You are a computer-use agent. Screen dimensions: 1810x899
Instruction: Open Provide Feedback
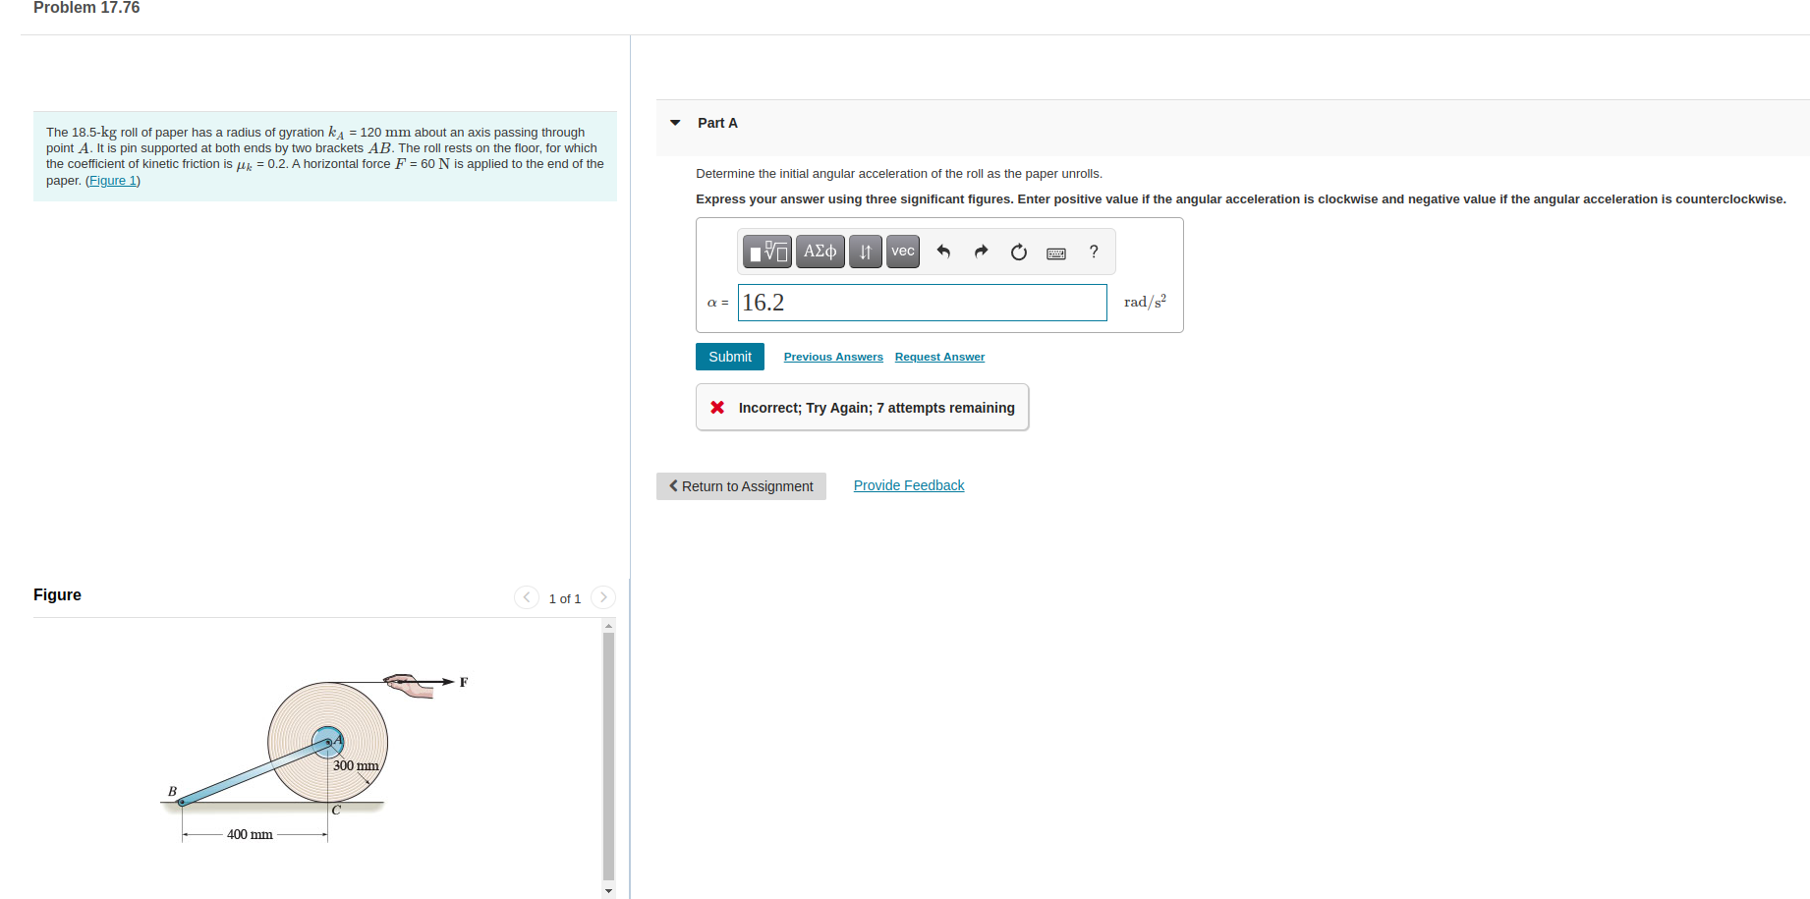click(x=908, y=484)
